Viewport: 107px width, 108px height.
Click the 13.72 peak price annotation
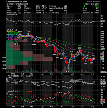click(28, 31)
